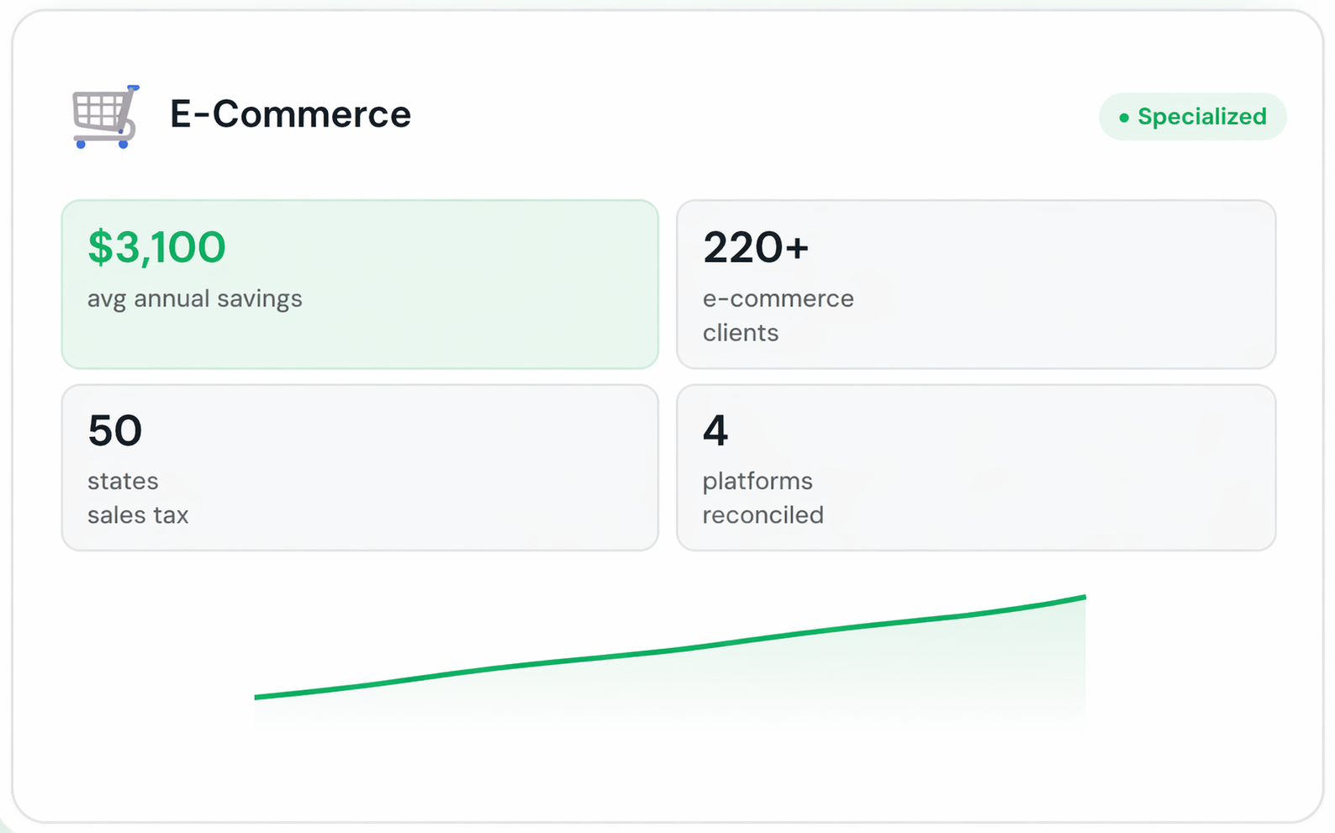
Task: Select the 'platforms reconciled' label text
Action: tap(762, 498)
